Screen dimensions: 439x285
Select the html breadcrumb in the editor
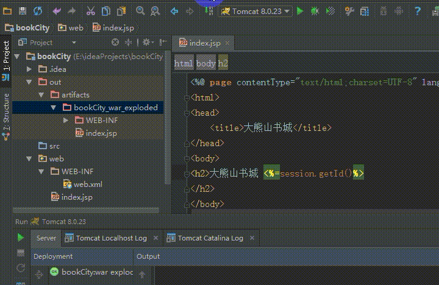184,63
